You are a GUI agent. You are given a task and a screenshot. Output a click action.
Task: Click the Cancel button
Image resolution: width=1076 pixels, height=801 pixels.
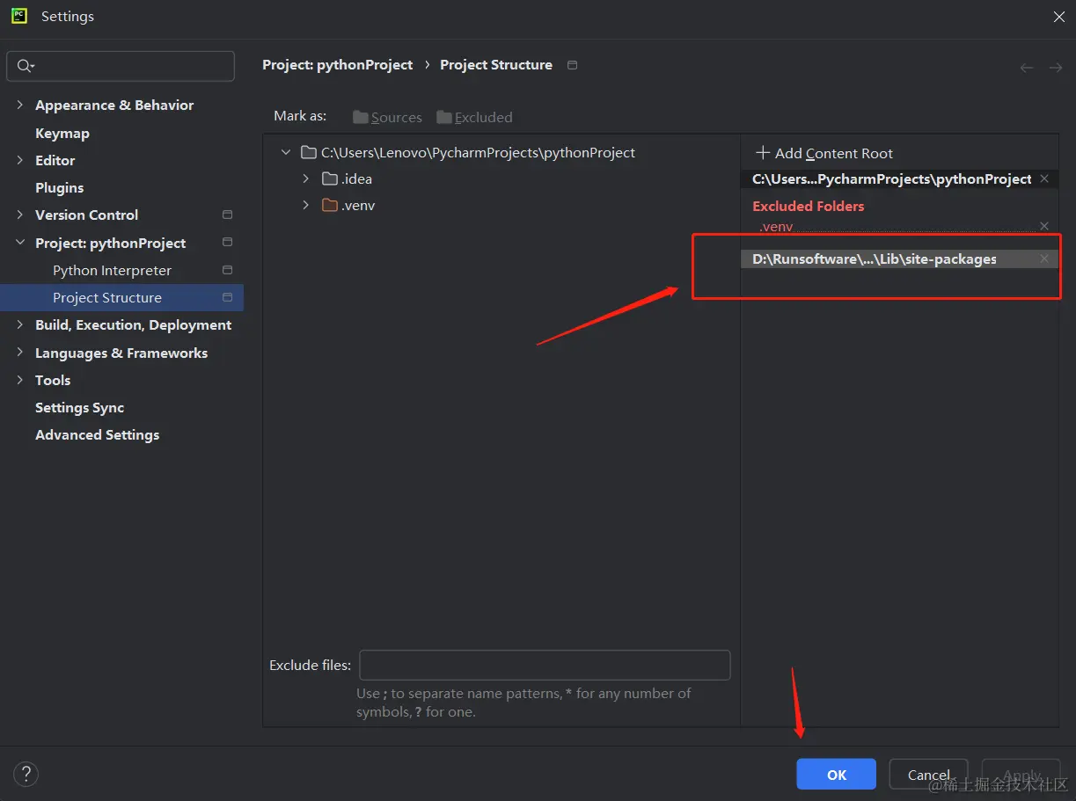click(x=928, y=774)
